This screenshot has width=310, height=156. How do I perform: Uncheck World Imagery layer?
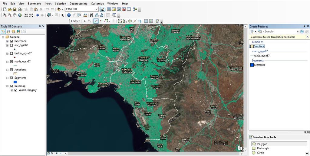point(16,90)
